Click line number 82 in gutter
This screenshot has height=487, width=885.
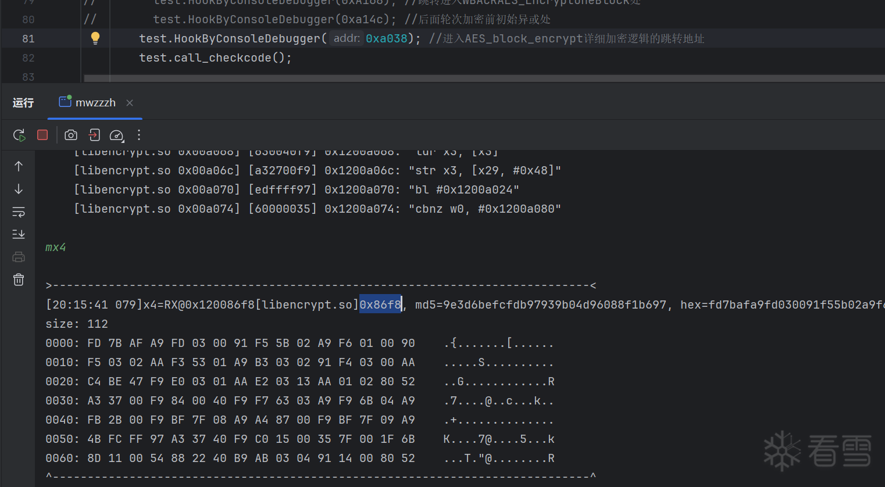click(x=28, y=58)
